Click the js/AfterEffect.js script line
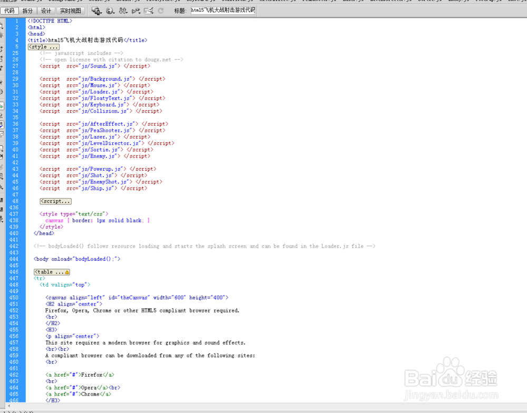 pyautogui.click(x=104, y=124)
